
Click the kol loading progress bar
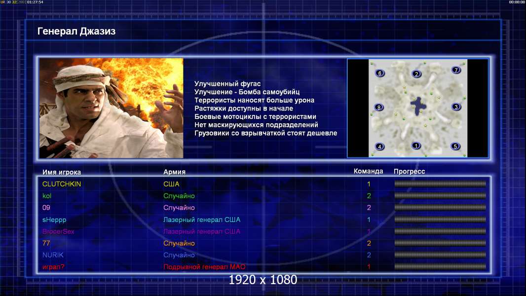[440, 195]
